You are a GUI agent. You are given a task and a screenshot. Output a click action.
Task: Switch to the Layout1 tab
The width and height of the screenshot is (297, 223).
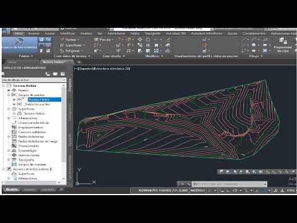click(x=30, y=189)
